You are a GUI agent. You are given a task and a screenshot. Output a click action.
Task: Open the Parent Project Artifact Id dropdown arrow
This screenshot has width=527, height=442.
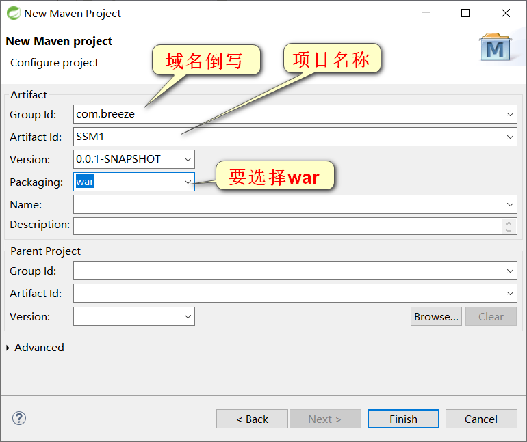coord(510,294)
